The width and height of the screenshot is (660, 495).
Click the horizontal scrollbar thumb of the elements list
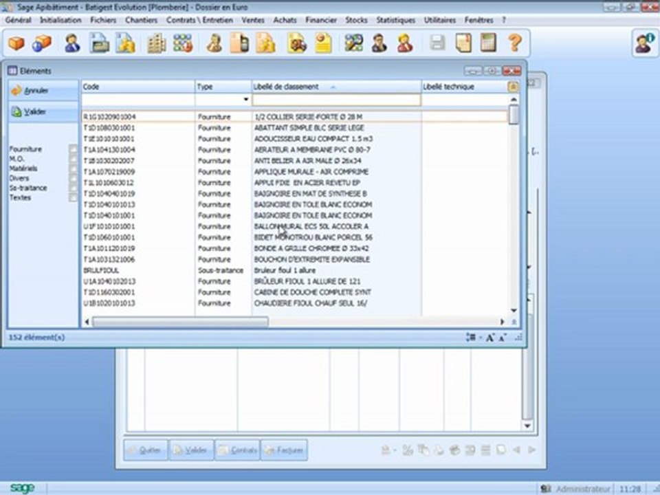click(x=180, y=322)
